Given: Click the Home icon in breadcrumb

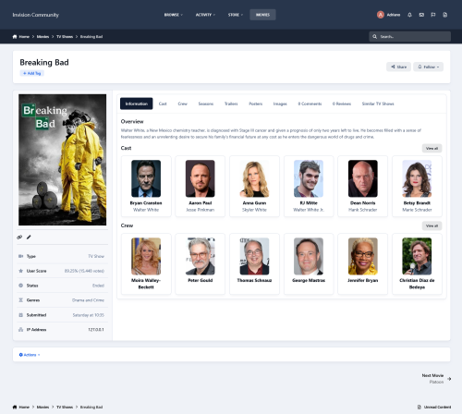Looking at the screenshot, I should pos(15,37).
